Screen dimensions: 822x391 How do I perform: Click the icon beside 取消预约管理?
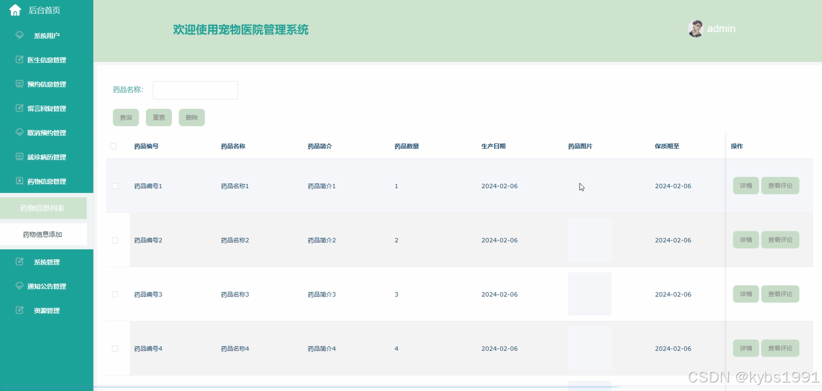click(x=19, y=132)
